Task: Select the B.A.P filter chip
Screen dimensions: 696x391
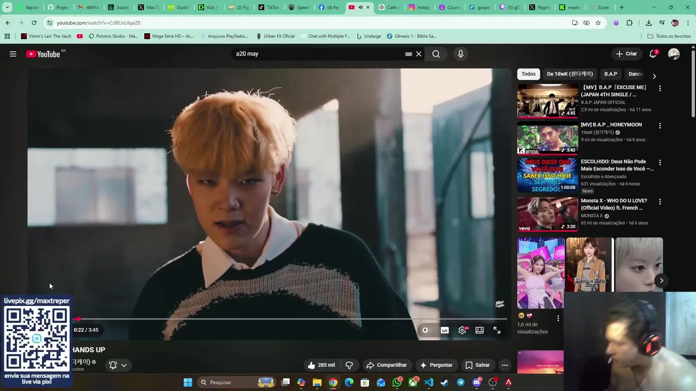Action: click(611, 74)
